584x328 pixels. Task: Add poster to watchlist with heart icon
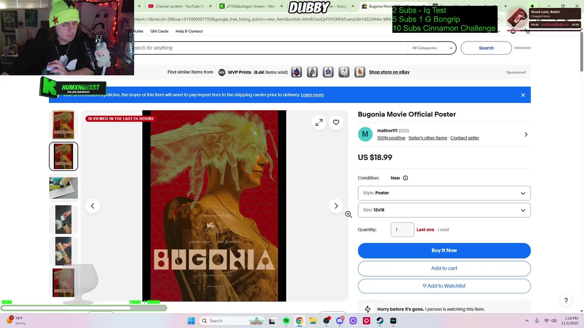336,122
